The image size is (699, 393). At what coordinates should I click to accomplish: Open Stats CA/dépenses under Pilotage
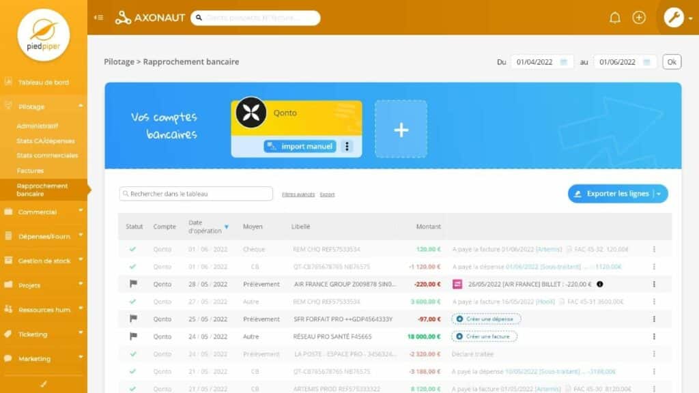pos(46,141)
